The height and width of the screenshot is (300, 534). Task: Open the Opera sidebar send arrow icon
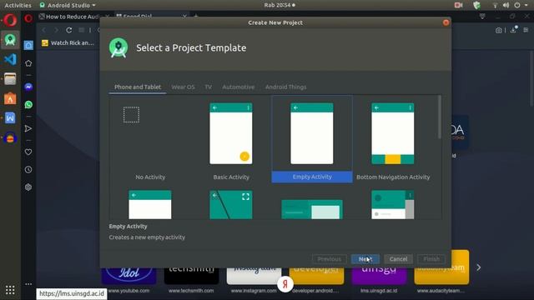[28, 128]
